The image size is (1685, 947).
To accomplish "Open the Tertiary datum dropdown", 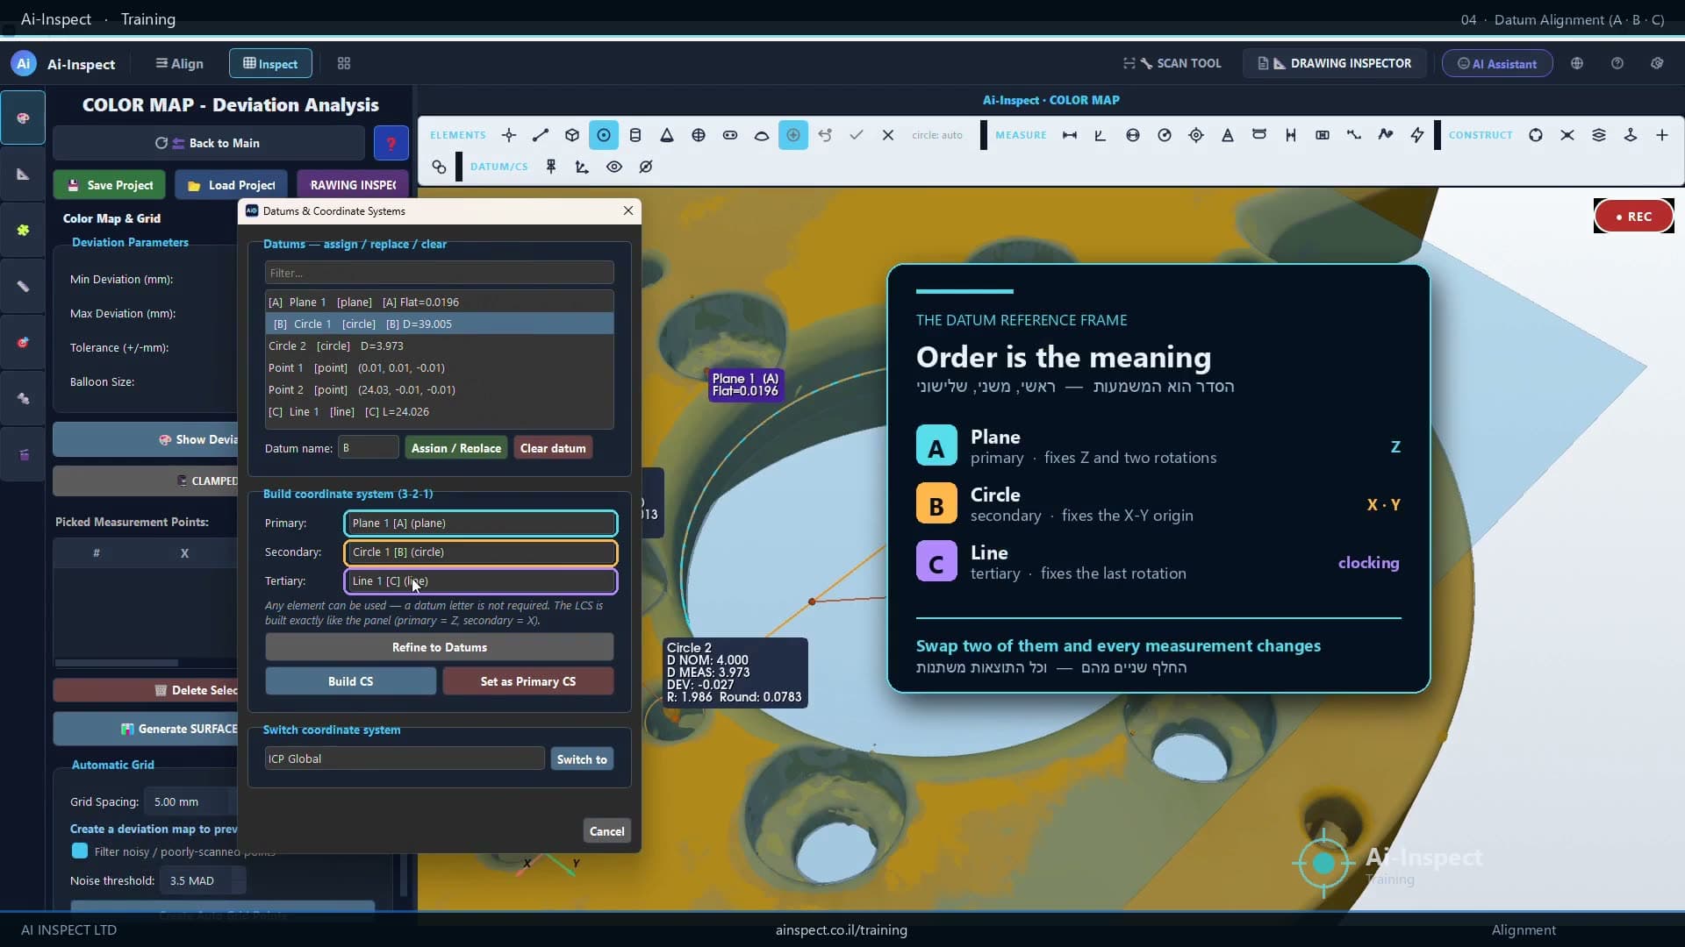I will coord(481,580).
